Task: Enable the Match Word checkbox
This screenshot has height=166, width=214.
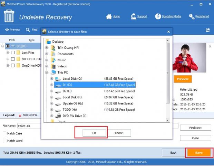Action: pos(4,141)
